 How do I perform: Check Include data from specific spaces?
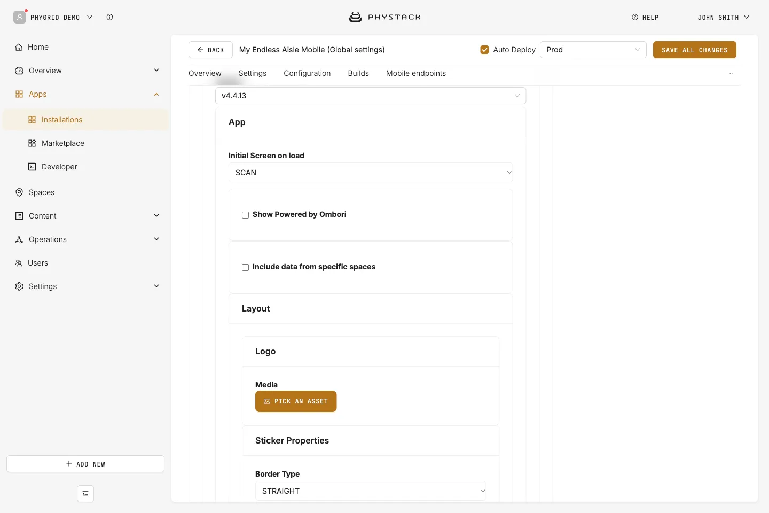(246, 267)
